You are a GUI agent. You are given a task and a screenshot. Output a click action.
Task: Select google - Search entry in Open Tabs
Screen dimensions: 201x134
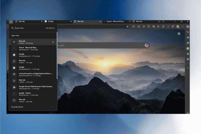click(x=33, y=94)
